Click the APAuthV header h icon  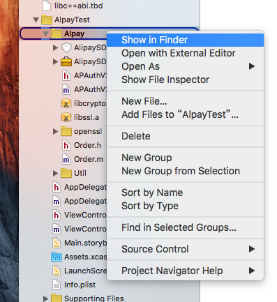pyautogui.click(x=66, y=76)
